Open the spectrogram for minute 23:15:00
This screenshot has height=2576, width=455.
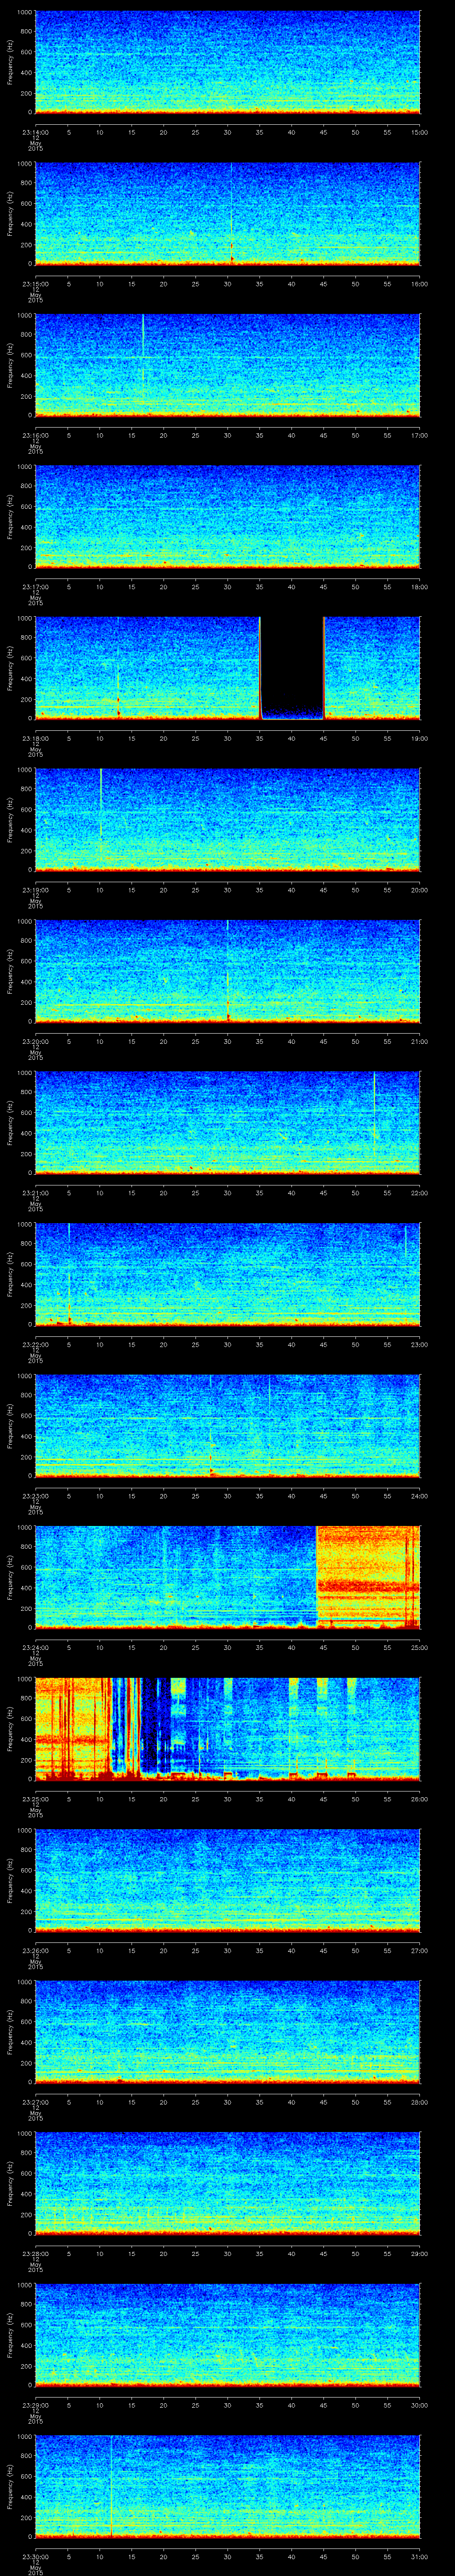227,213
